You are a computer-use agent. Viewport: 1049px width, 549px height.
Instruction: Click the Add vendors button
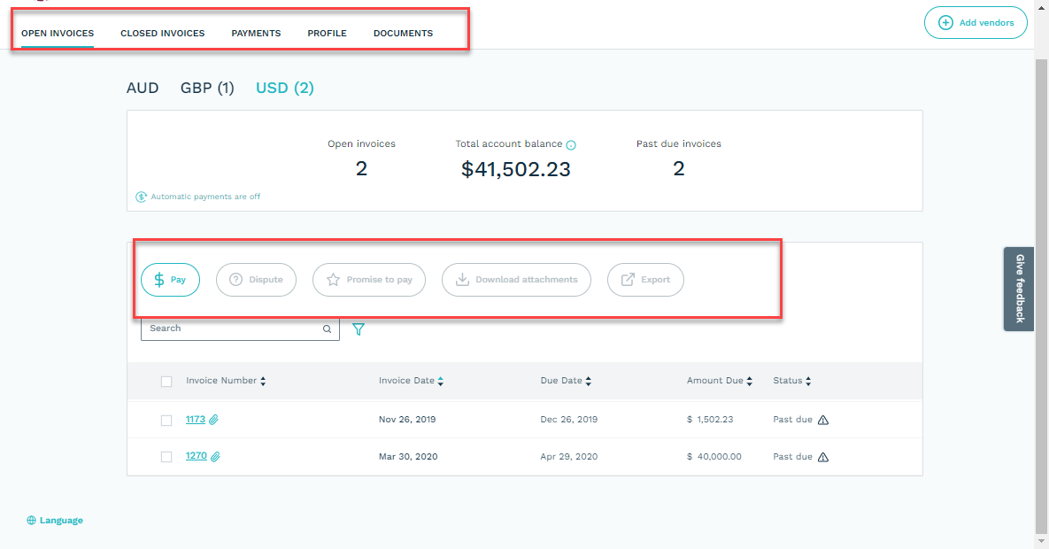point(976,23)
